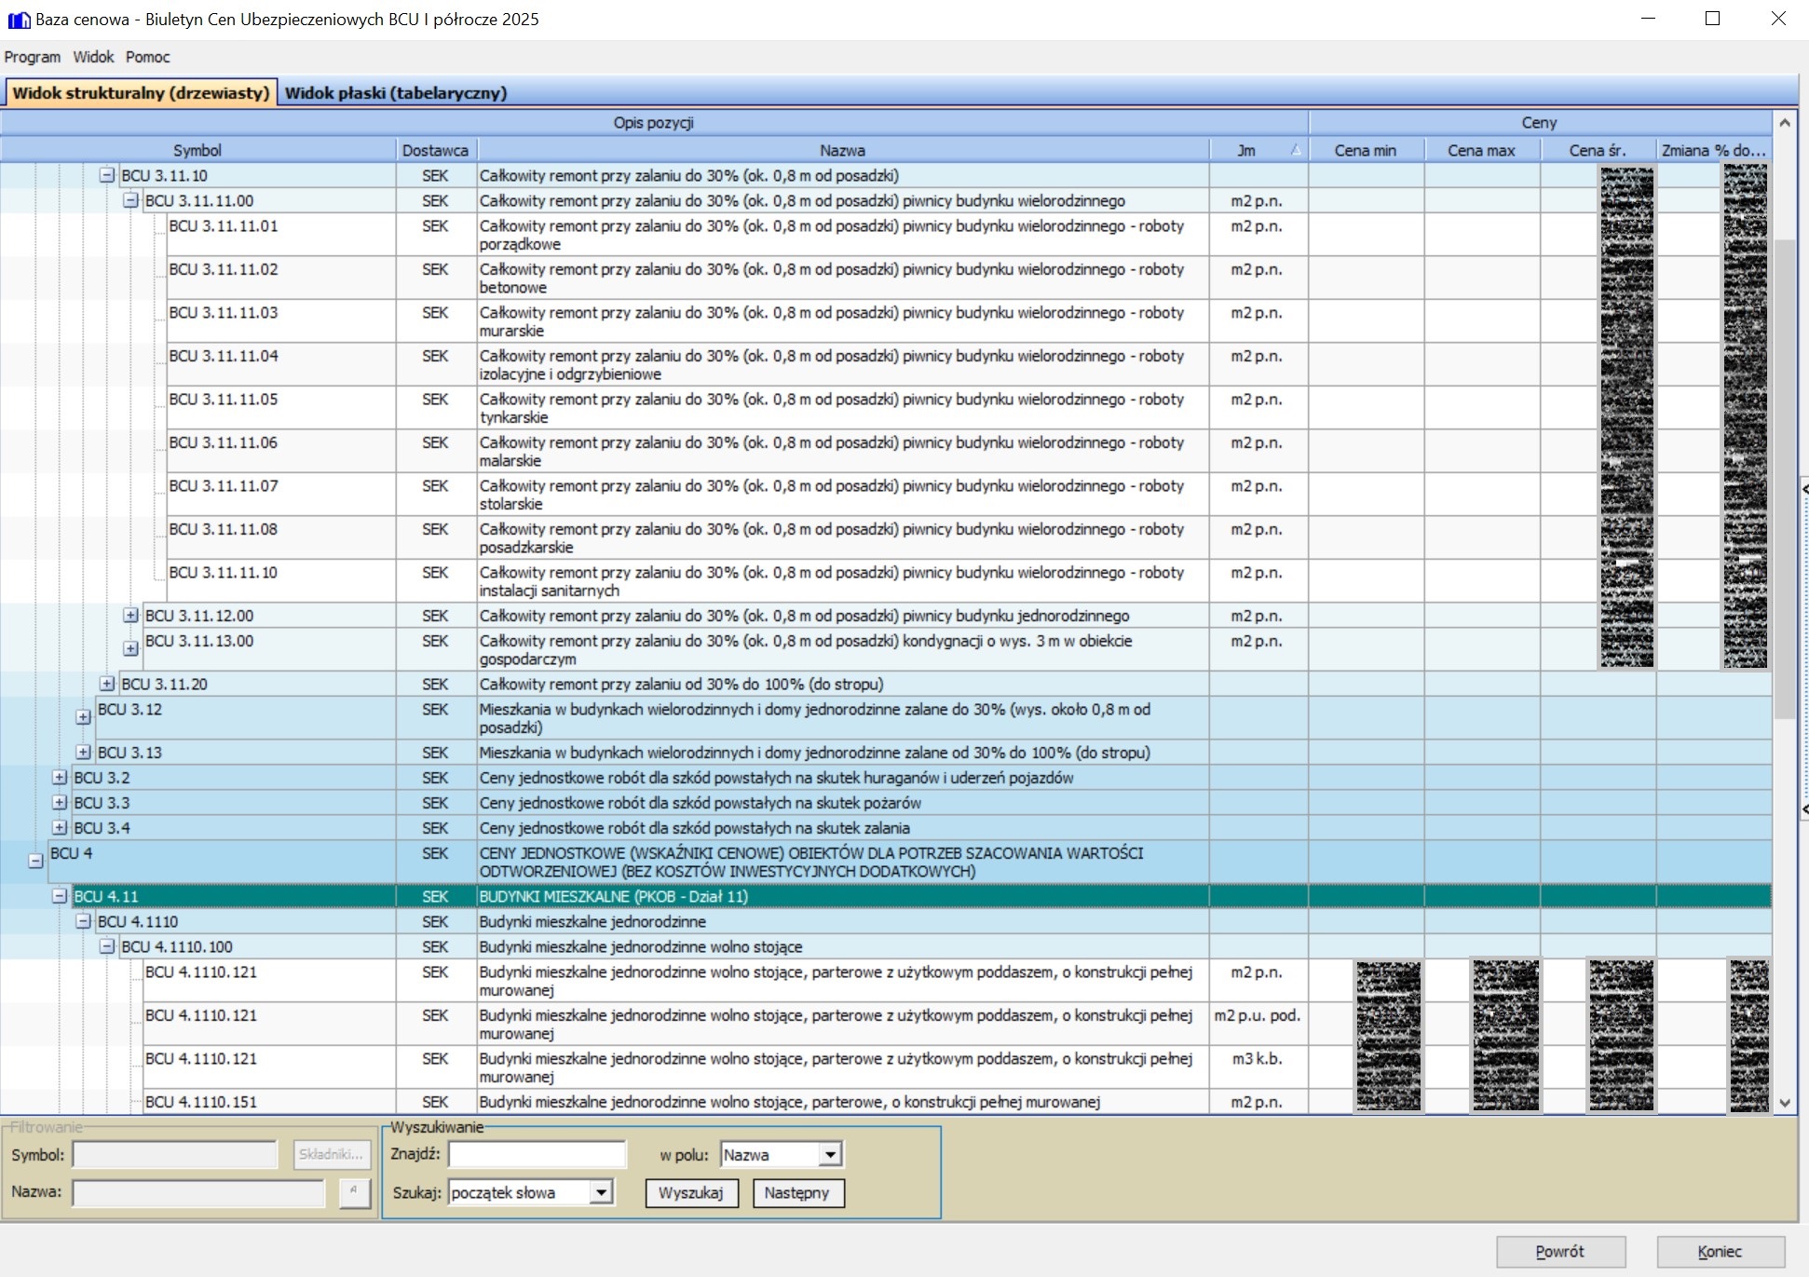The width and height of the screenshot is (1809, 1277).
Task: Expand BCU 3.12 tree node
Action: (x=83, y=717)
